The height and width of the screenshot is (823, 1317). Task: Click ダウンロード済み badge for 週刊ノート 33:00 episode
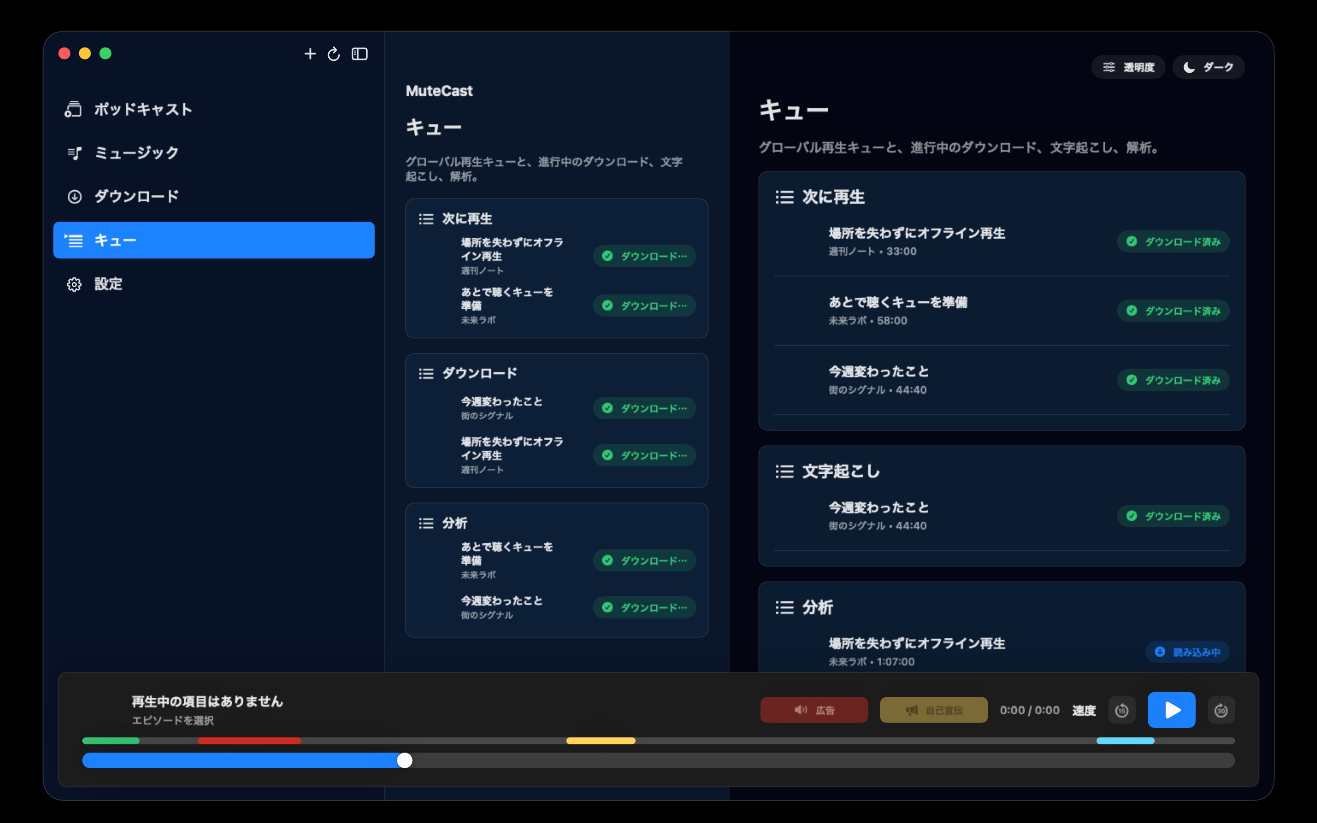pos(1173,242)
